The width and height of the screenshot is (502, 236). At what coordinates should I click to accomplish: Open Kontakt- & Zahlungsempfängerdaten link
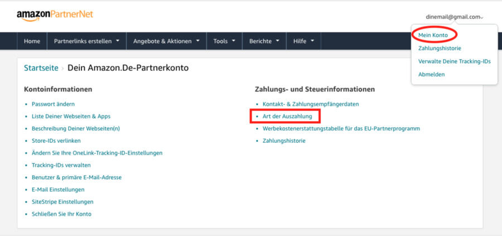click(x=311, y=104)
